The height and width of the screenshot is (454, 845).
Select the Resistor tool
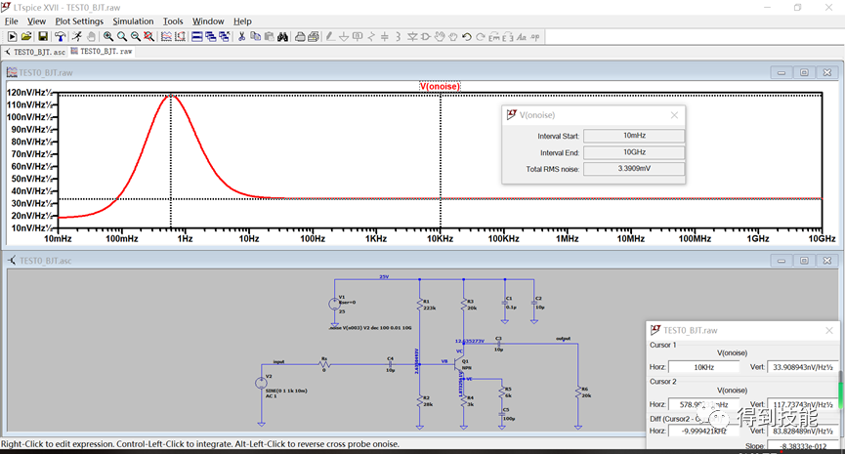[371, 37]
